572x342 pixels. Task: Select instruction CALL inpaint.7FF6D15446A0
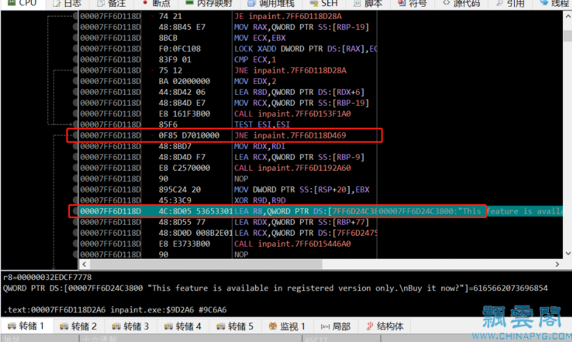(x=292, y=244)
